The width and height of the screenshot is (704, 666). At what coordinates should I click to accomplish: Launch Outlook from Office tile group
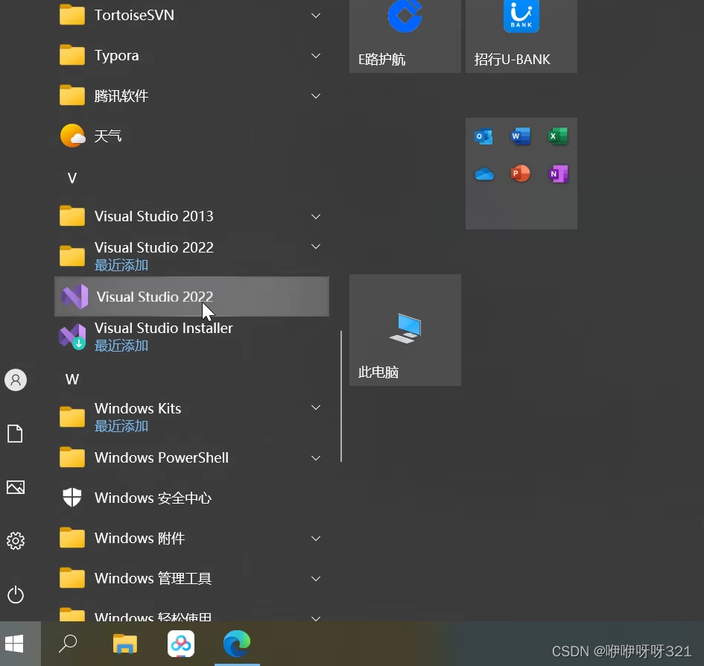pyautogui.click(x=484, y=136)
